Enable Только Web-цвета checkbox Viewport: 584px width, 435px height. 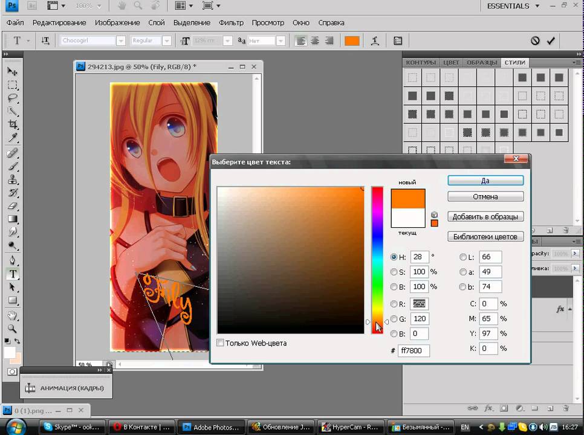(x=220, y=343)
